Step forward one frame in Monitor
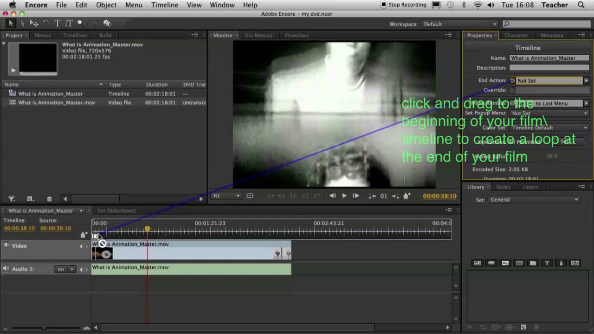Image resolution: width=594 pixels, height=334 pixels. pyautogui.click(x=356, y=196)
